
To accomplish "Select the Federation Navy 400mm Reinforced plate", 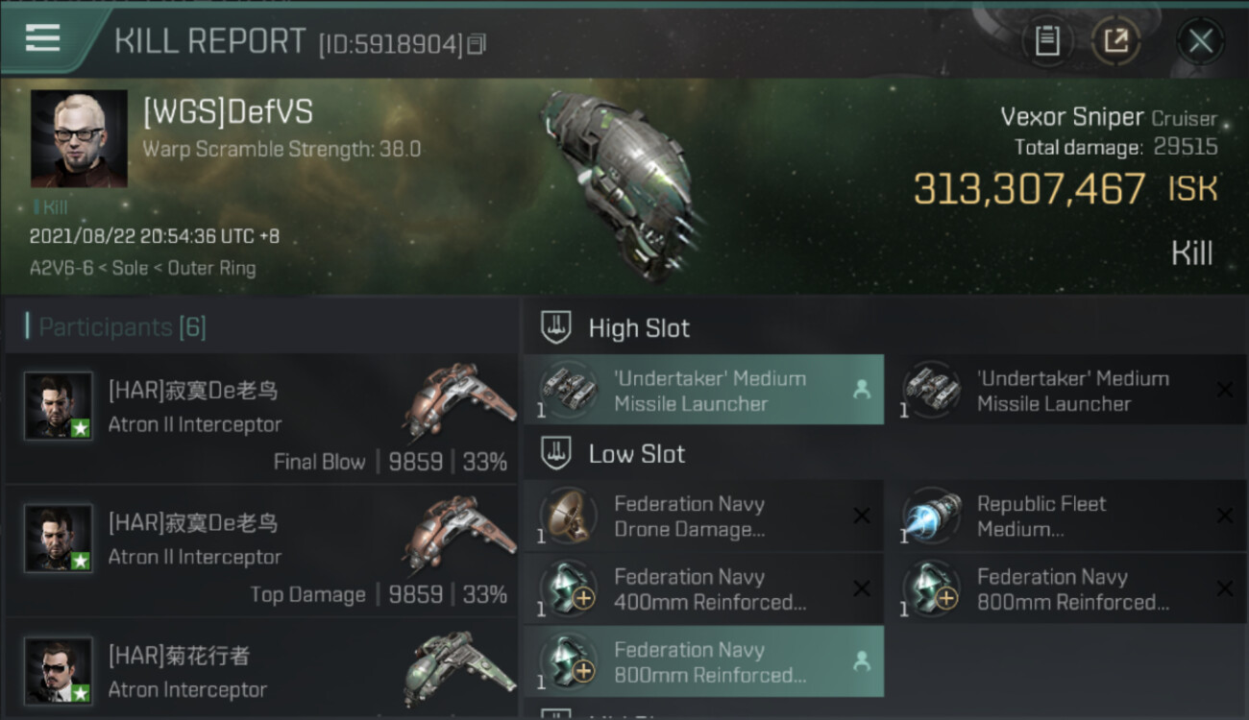I will tap(704, 589).
